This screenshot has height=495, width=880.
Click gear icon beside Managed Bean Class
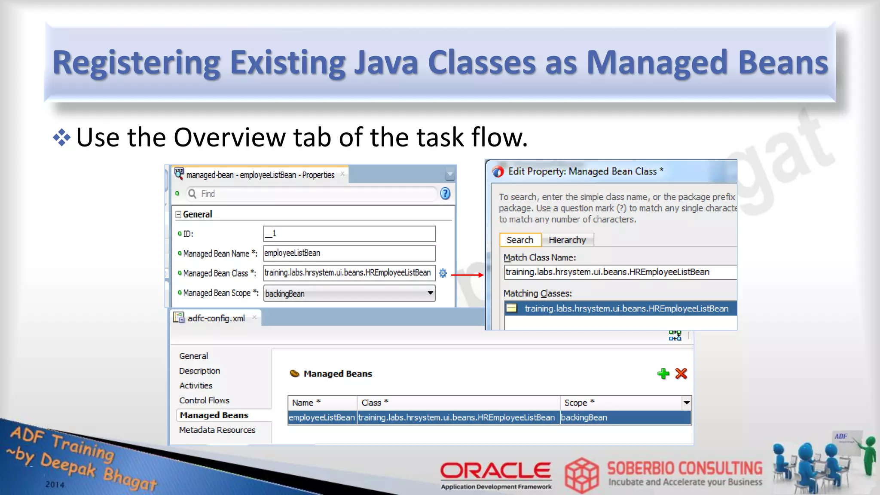pyautogui.click(x=443, y=273)
